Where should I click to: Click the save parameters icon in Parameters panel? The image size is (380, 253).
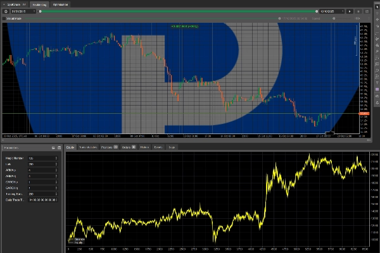pos(53,147)
